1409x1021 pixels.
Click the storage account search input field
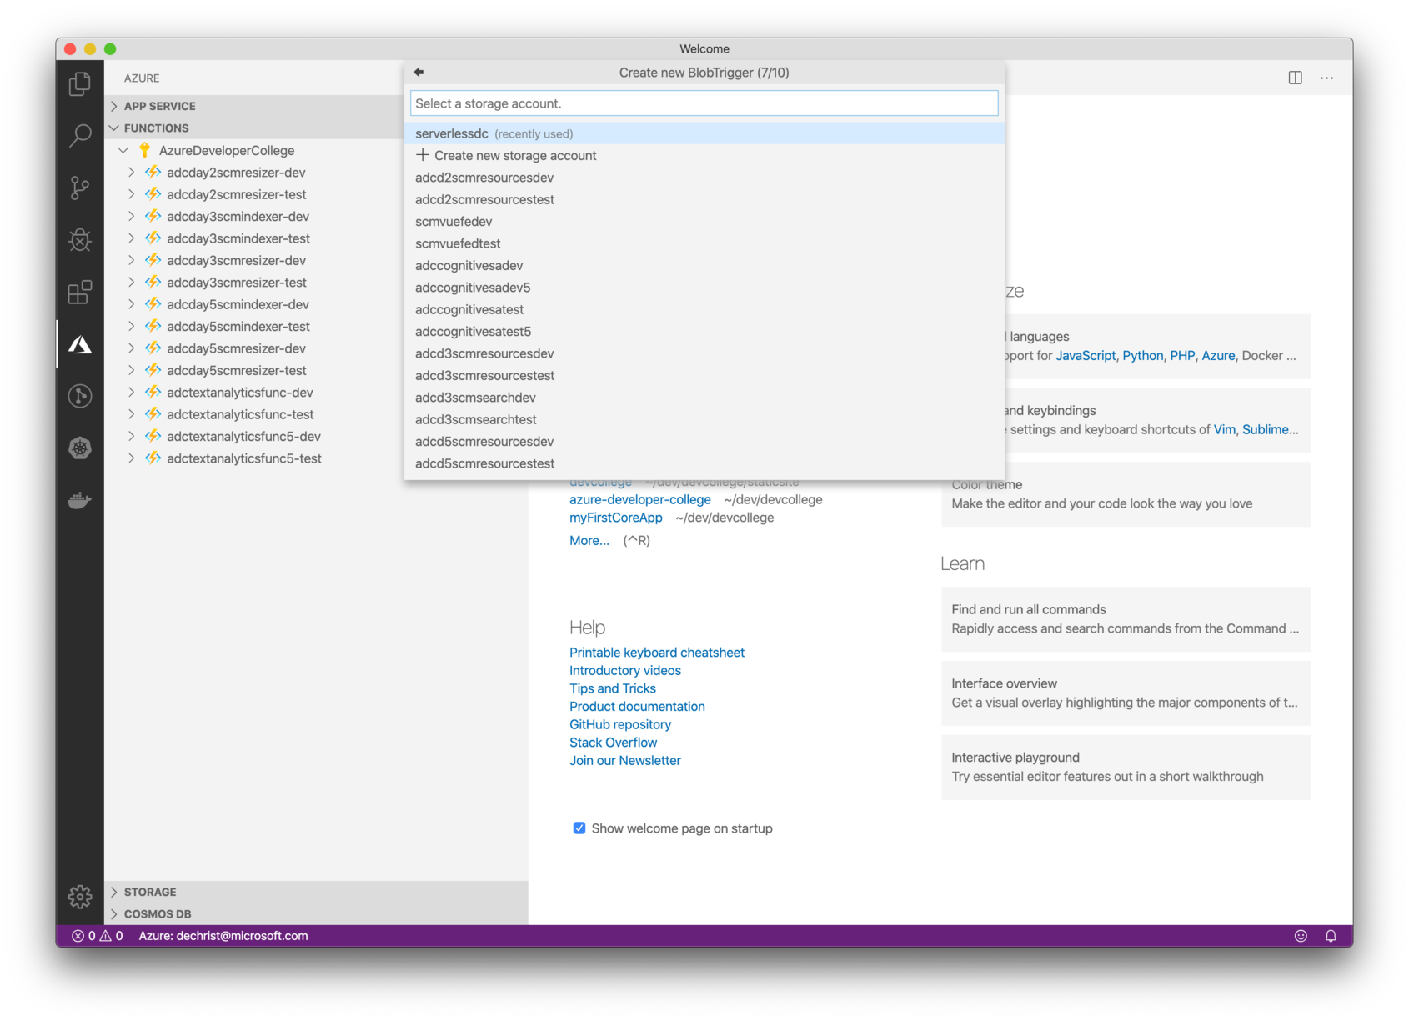(x=703, y=103)
